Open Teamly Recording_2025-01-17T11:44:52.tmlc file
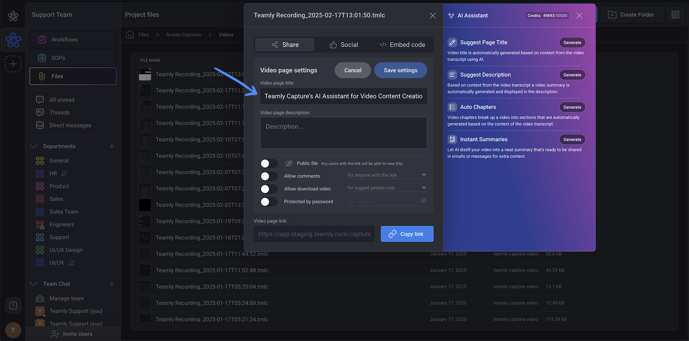The height and width of the screenshot is (341, 689). [x=212, y=254]
